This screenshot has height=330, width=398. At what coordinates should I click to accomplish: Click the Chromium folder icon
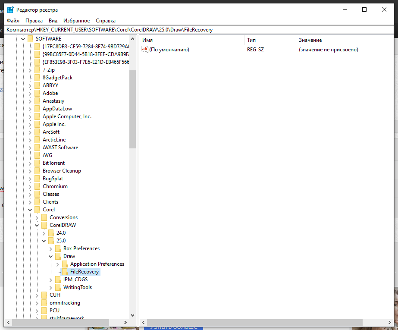(x=38, y=186)
